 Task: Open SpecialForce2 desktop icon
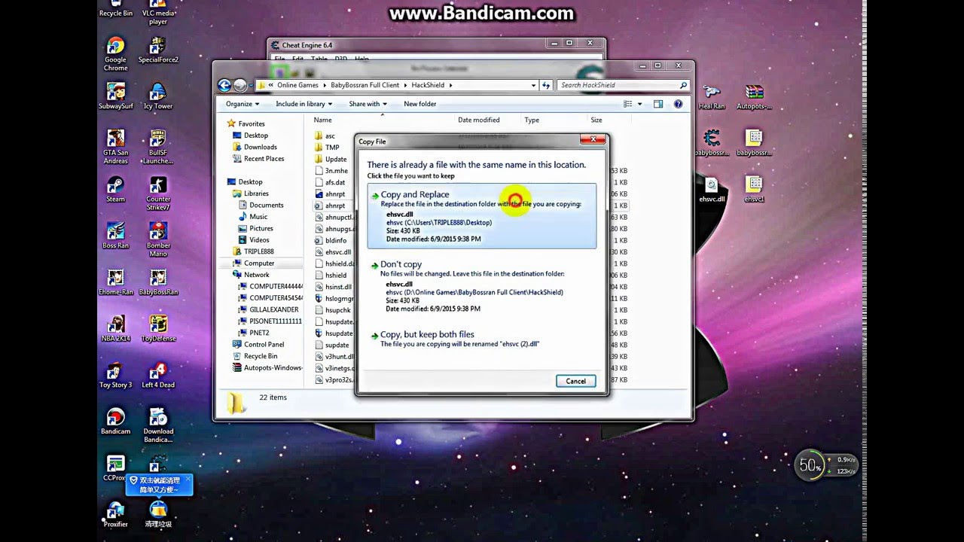[x=158, y=50]
